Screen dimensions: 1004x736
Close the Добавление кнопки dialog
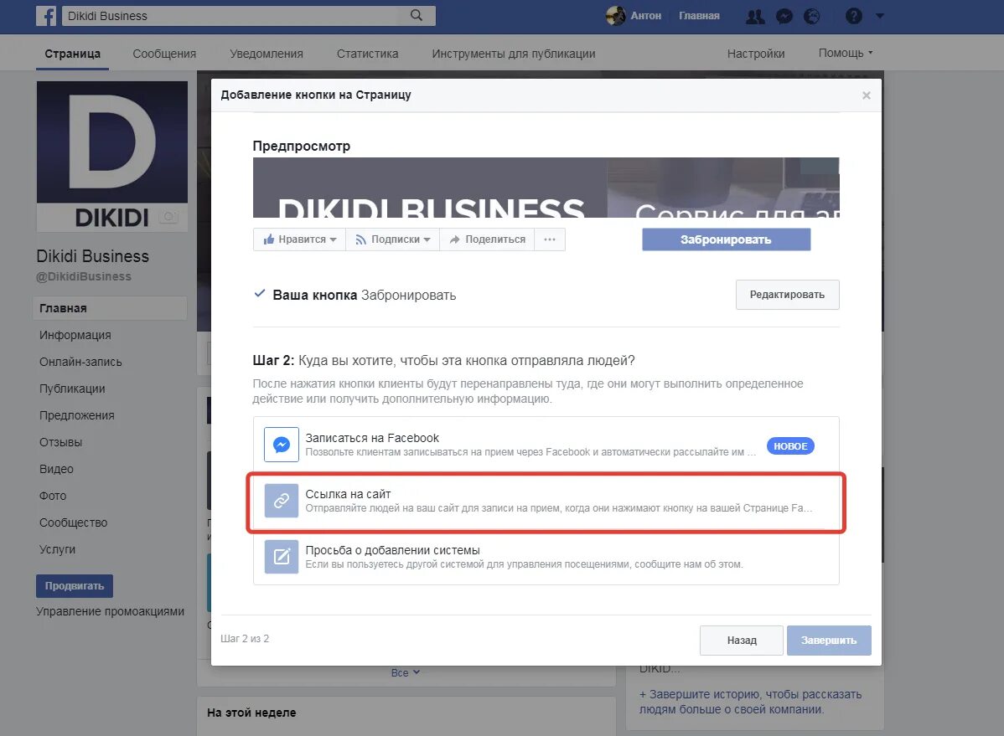(x=867, y=95)
